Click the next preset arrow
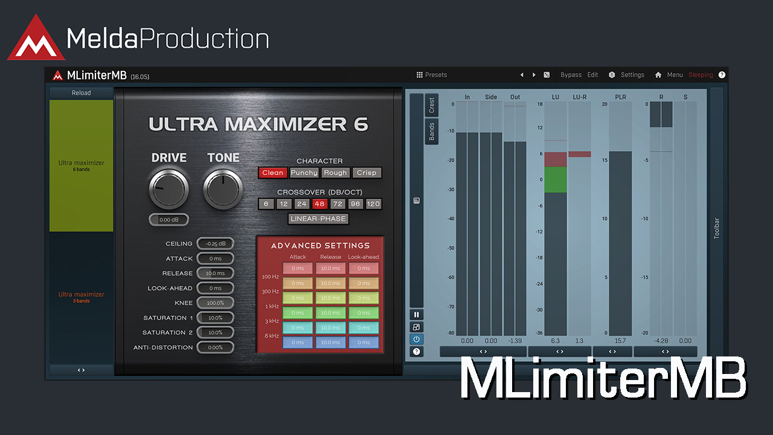 pyautogui.click(x=534, y=75)
